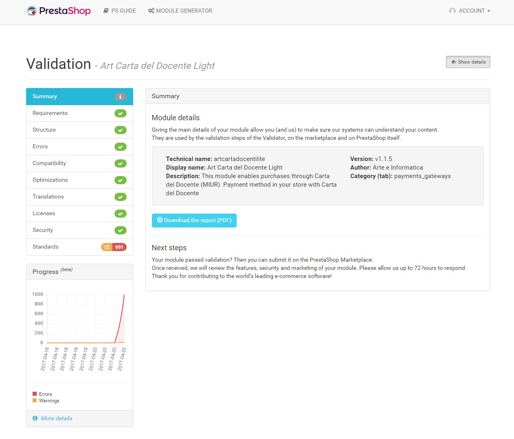514x439 pixels.
Task: Click the book icon beside PS Guide
Action: (106, 11)
